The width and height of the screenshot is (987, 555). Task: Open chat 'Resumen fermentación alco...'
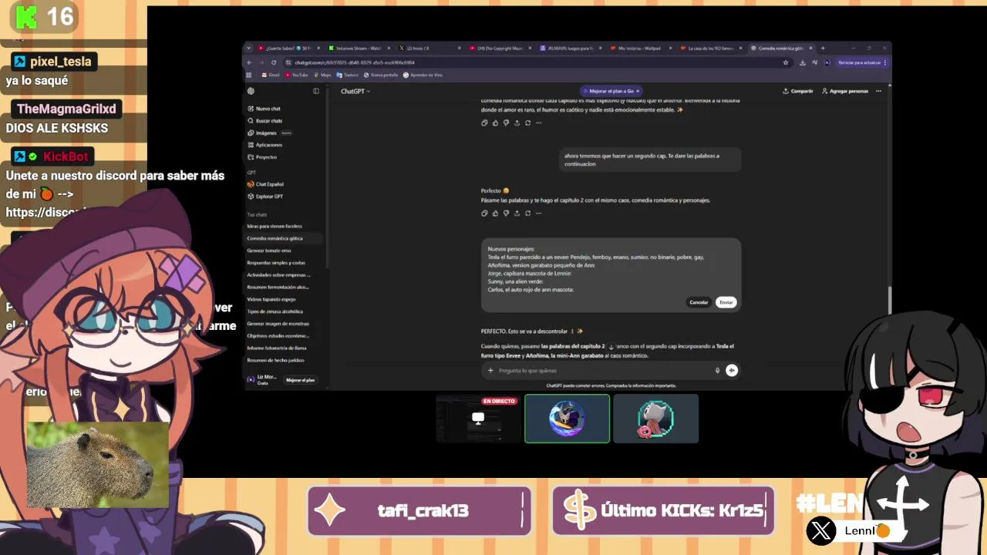click(278, 287)
